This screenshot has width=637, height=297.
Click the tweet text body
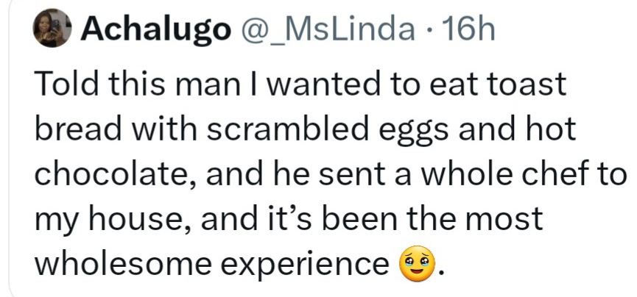309,174
